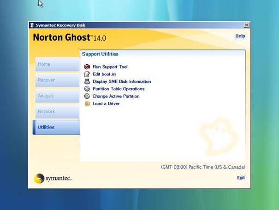Screen dimensions: 279x210
Task: Click the Display SME Disk Information icon
Action: pos(87,81)
